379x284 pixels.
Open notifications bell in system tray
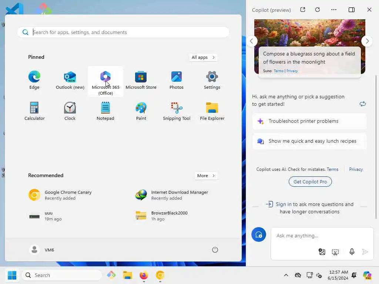[x=354, y=275]
